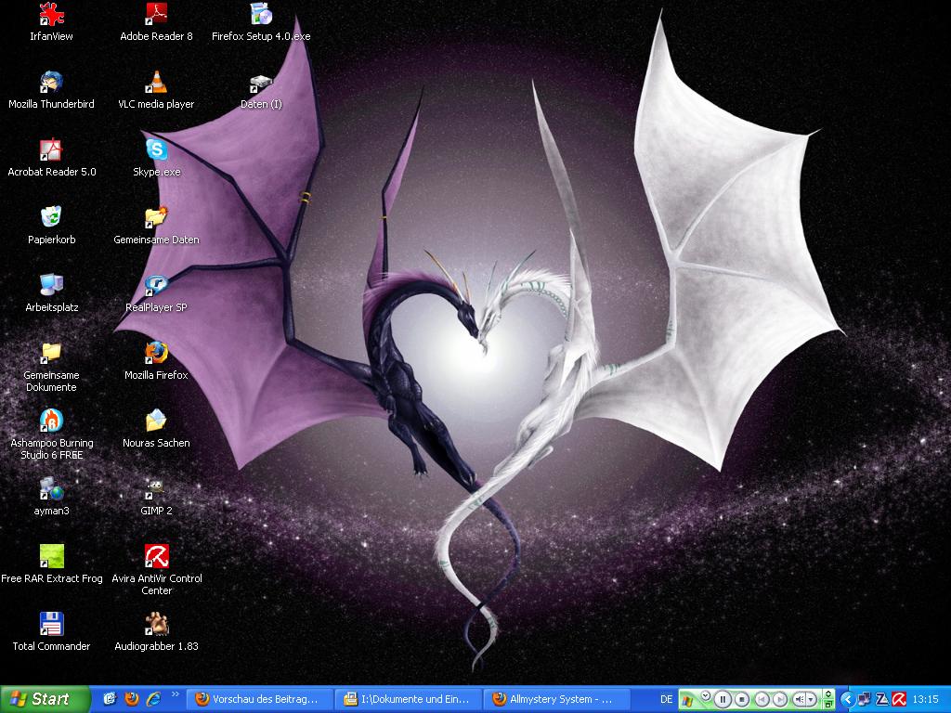This screenshot has width=951, height=713.
Task: Open the network connection tray icon
Action: (864, 699)
